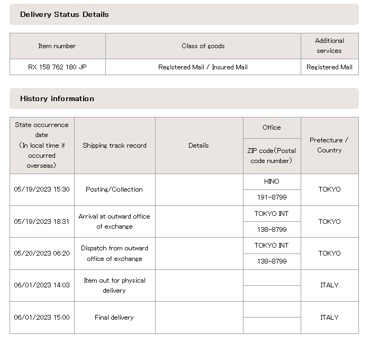Click the date 05/19/2023 15:30

pyautogui.click(x=42, y=189)
